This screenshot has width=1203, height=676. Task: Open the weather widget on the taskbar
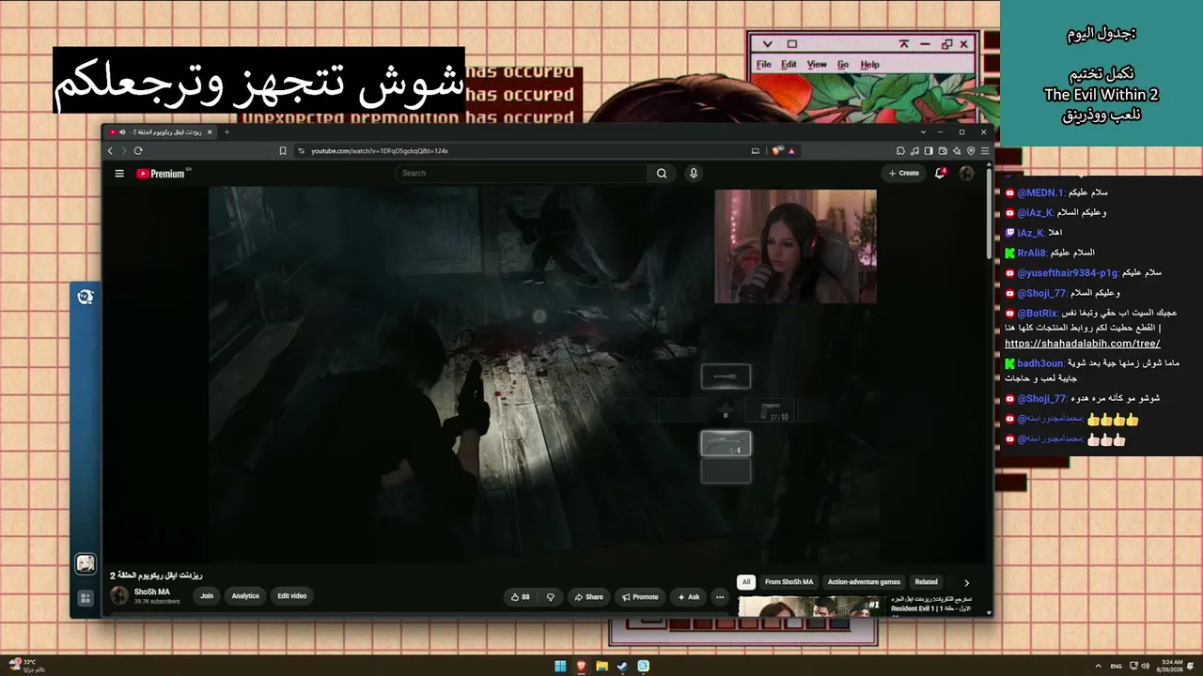coord(26,665)
